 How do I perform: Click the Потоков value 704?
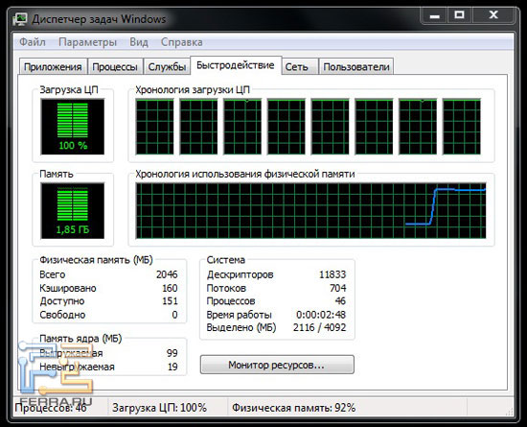tap(338, 288)
